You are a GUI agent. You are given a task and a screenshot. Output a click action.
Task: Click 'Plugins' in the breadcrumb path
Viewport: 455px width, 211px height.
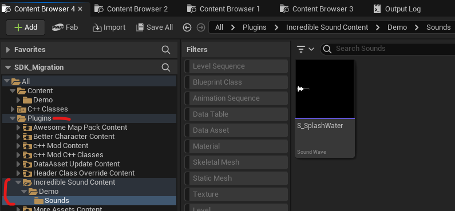(x=255, y=27)
